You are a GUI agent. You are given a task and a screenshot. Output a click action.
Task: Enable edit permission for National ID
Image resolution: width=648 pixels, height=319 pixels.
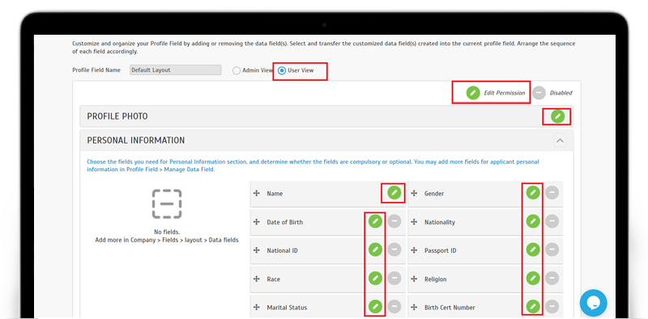click(x=375, y=250)
